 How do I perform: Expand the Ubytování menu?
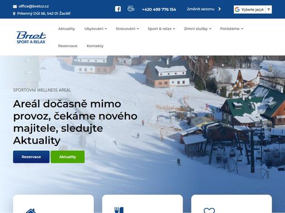96,29
